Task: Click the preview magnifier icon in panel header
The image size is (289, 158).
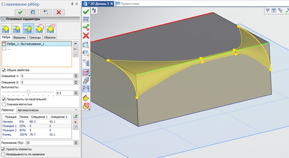Action: (x=46, y=12)
